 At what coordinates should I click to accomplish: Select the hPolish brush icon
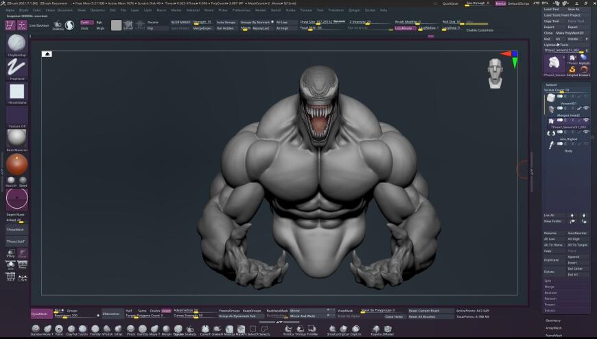(x=107, y=329)
